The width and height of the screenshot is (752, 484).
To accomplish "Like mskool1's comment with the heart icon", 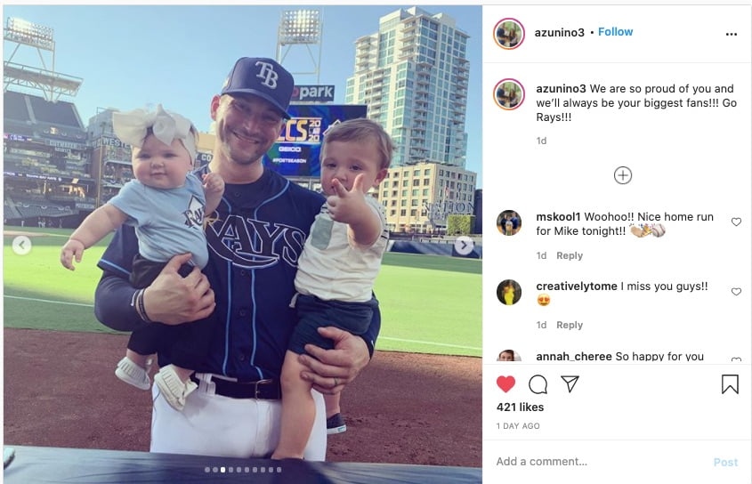I will pos(736,222).
